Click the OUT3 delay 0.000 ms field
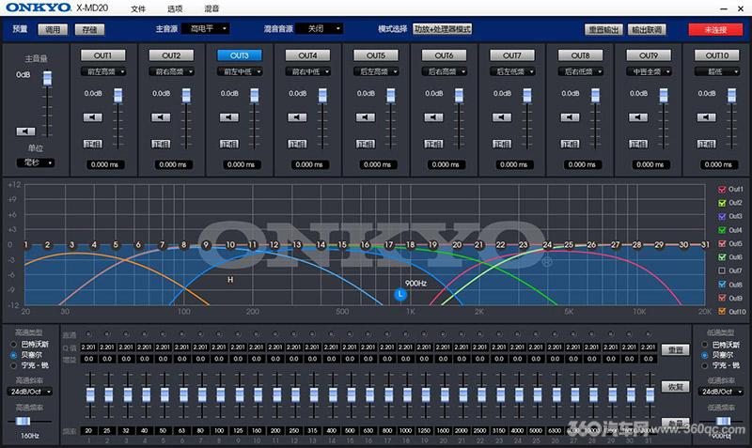 click(241, 164)
